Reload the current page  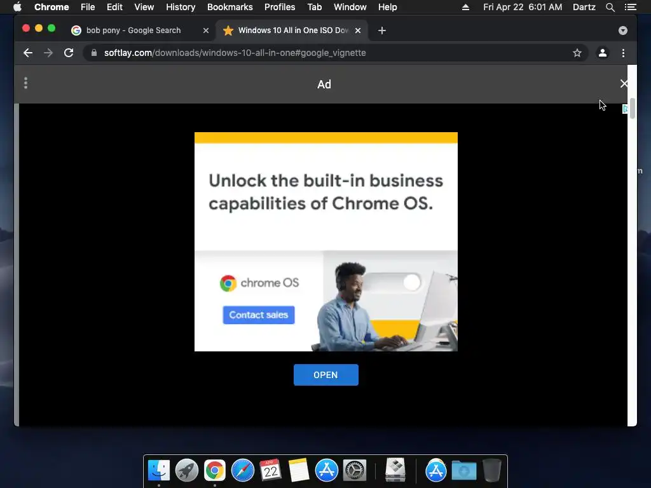(69, 53)
